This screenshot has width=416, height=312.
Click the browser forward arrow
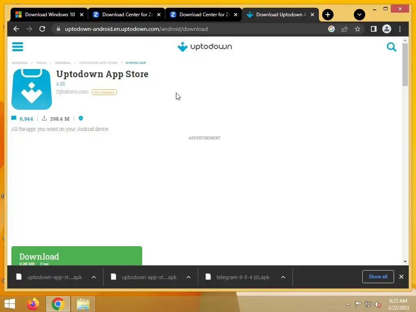point(29,29)
